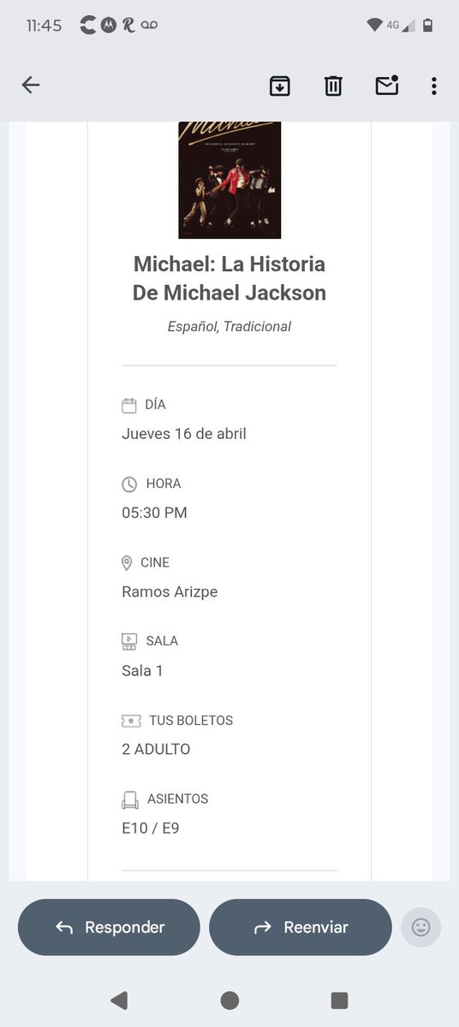
Task: Mark email as unread via envelope icon
Action: pyautogui.click(x=387, y=85)
